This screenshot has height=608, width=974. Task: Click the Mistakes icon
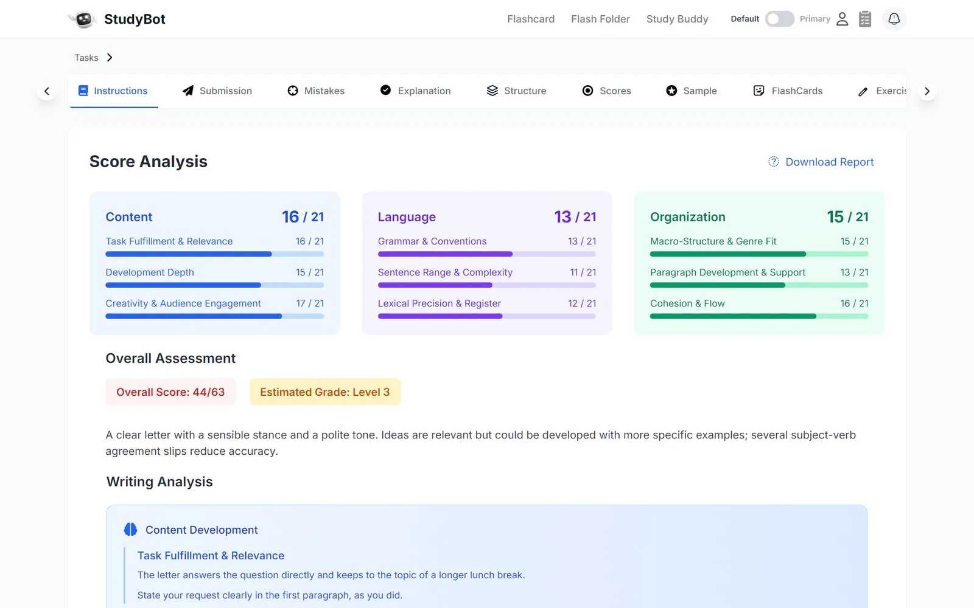coord(293,91)
